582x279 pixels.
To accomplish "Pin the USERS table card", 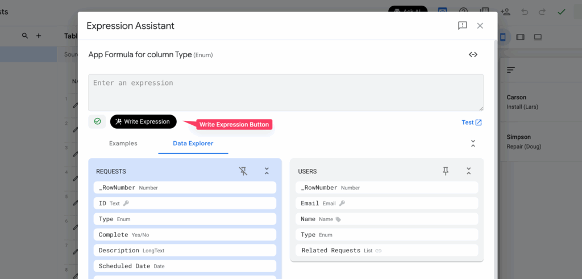I will tap(446, 171).
